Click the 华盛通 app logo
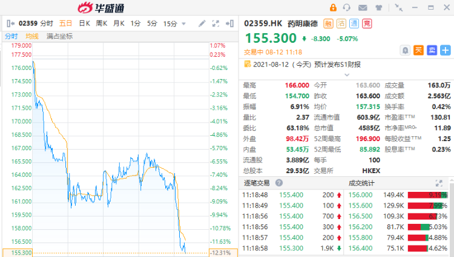 (x=100, y=7)
